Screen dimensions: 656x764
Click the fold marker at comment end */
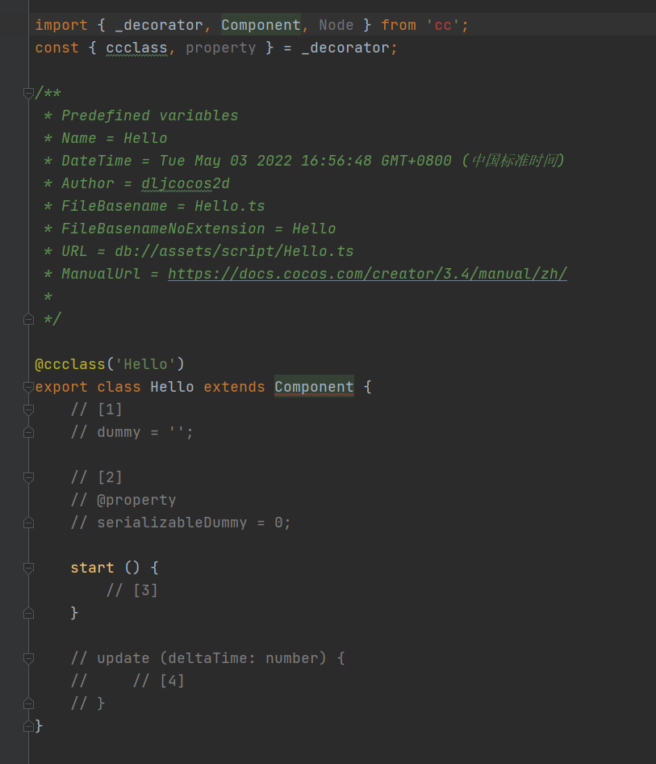[x=29, y=319]
